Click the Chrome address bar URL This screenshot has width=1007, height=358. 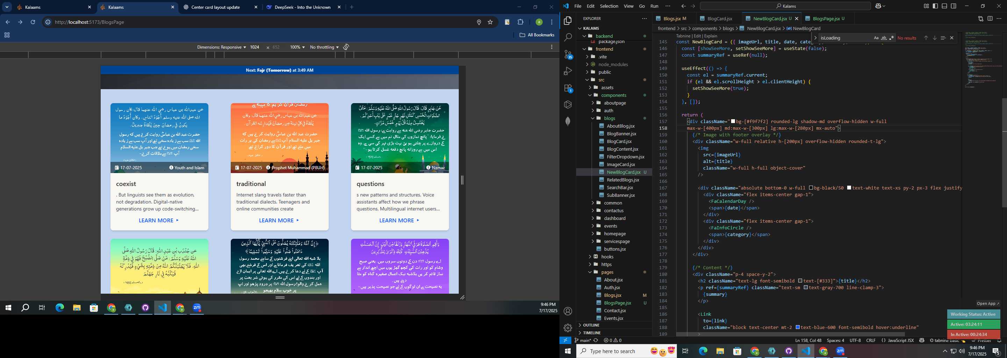pos(90,22)
